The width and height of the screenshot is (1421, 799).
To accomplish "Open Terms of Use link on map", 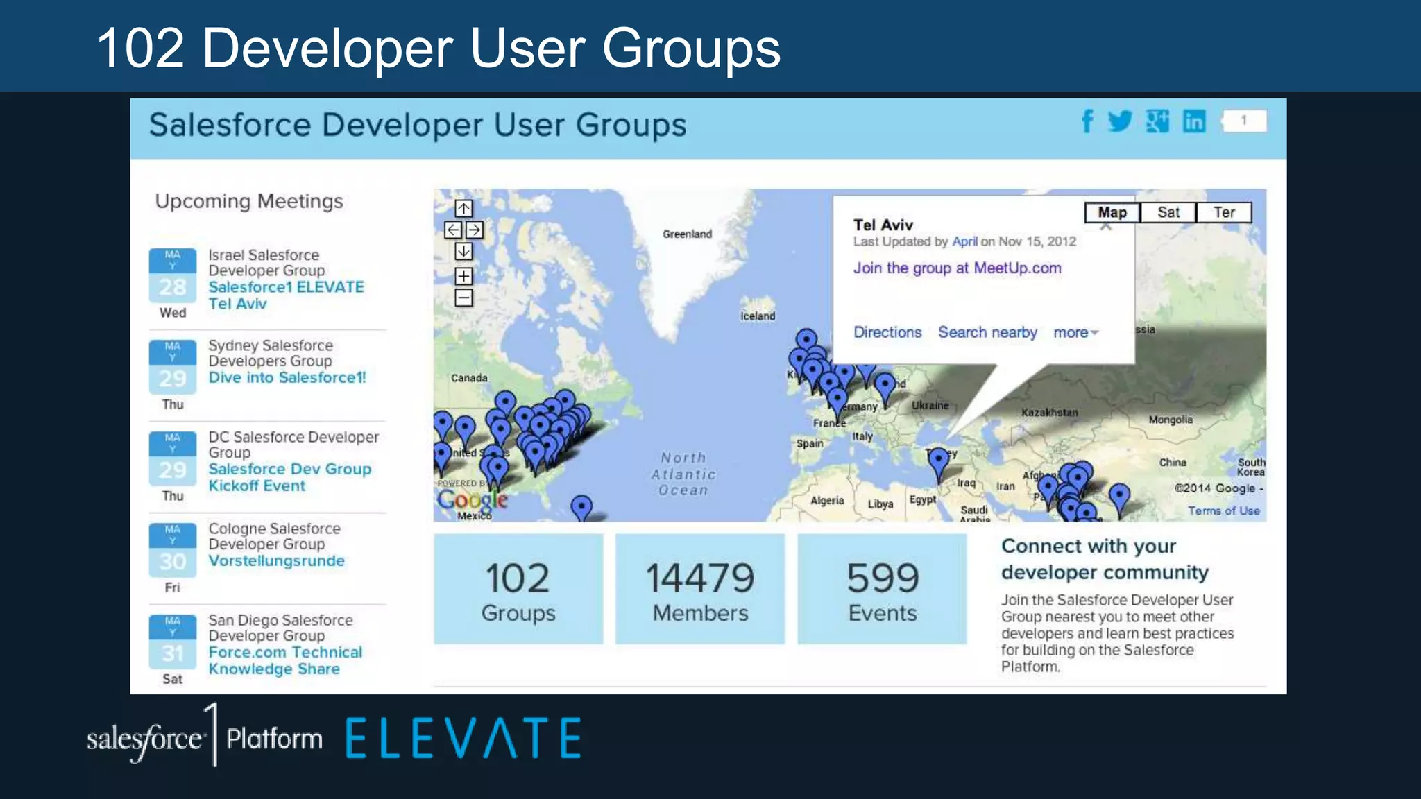I will pos(1224,510).
